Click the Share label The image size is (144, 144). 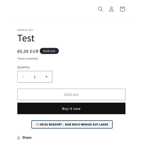click(27, 137)
